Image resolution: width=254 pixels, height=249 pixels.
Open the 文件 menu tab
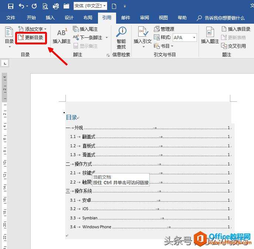tap(11, 17)
